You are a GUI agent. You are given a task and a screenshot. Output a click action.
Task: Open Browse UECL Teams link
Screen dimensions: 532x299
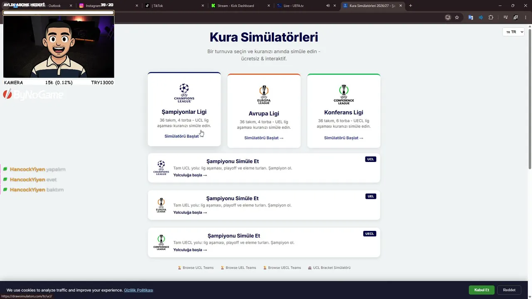pyautogui.click(x=282, y=268)
